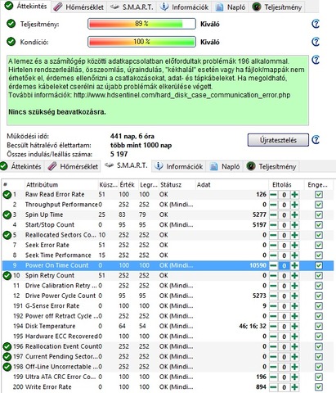Image resolution: width=336 pixels, height=393 pixels.
Task: Increase offset for Disk Temperature
Action: [x=294, y=326]
